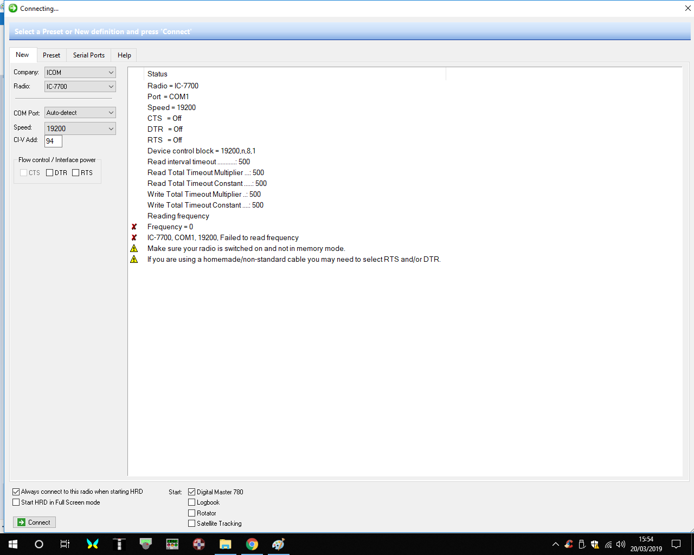
Task: Open the Radio dropdown showing IC-7700
Action: [x=80, y=87]
